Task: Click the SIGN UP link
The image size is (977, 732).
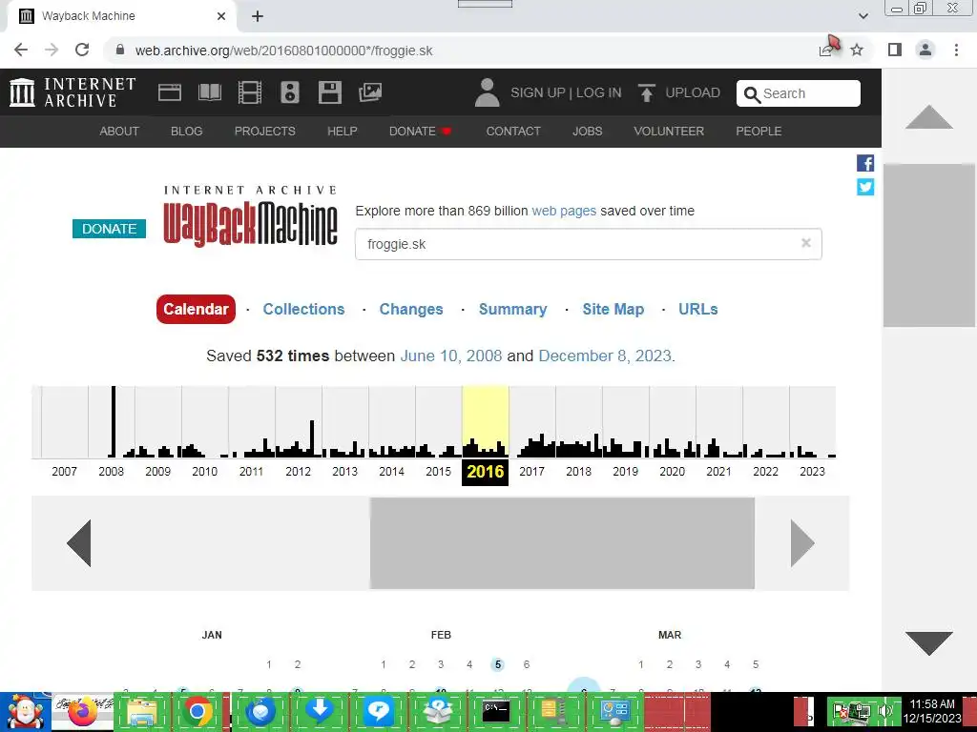Action: tap(538, 92)
